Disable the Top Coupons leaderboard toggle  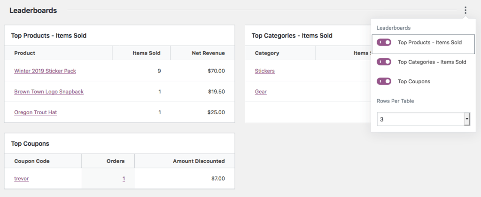coord(384,81)
